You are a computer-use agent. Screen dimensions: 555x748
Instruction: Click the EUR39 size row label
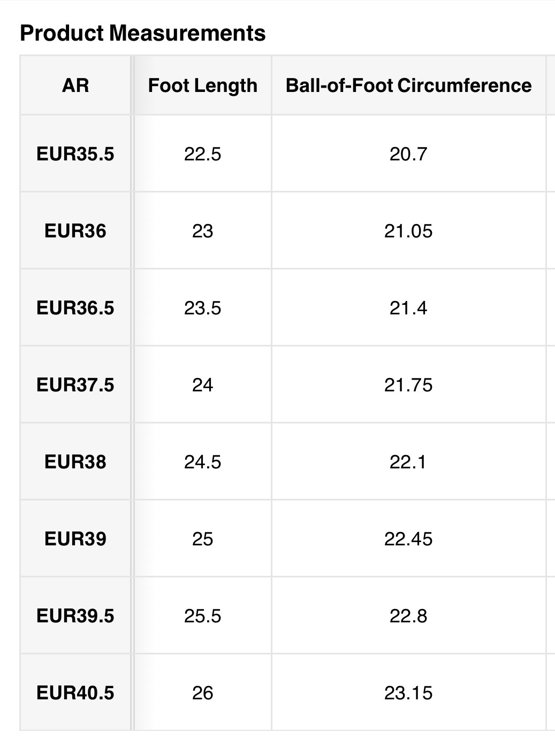click(x=75, y=539)
